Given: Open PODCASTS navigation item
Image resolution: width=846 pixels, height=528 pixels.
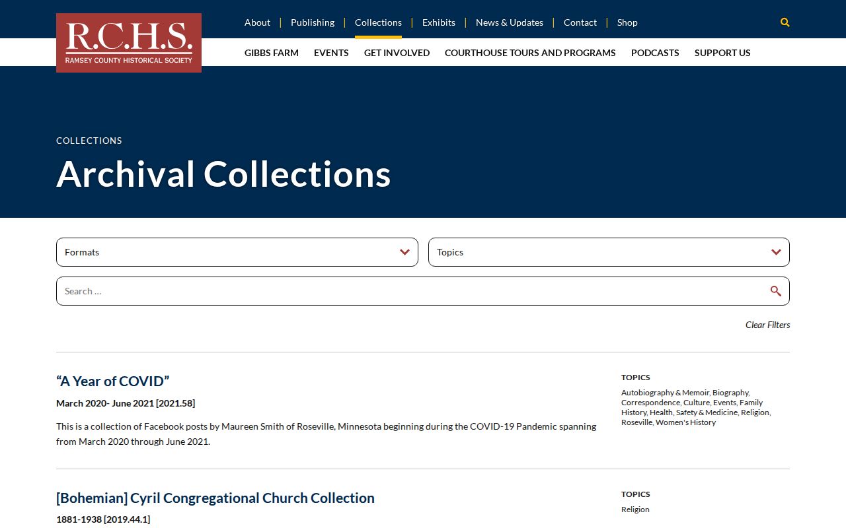Looking at the screenshot, I should pos(655,53).
